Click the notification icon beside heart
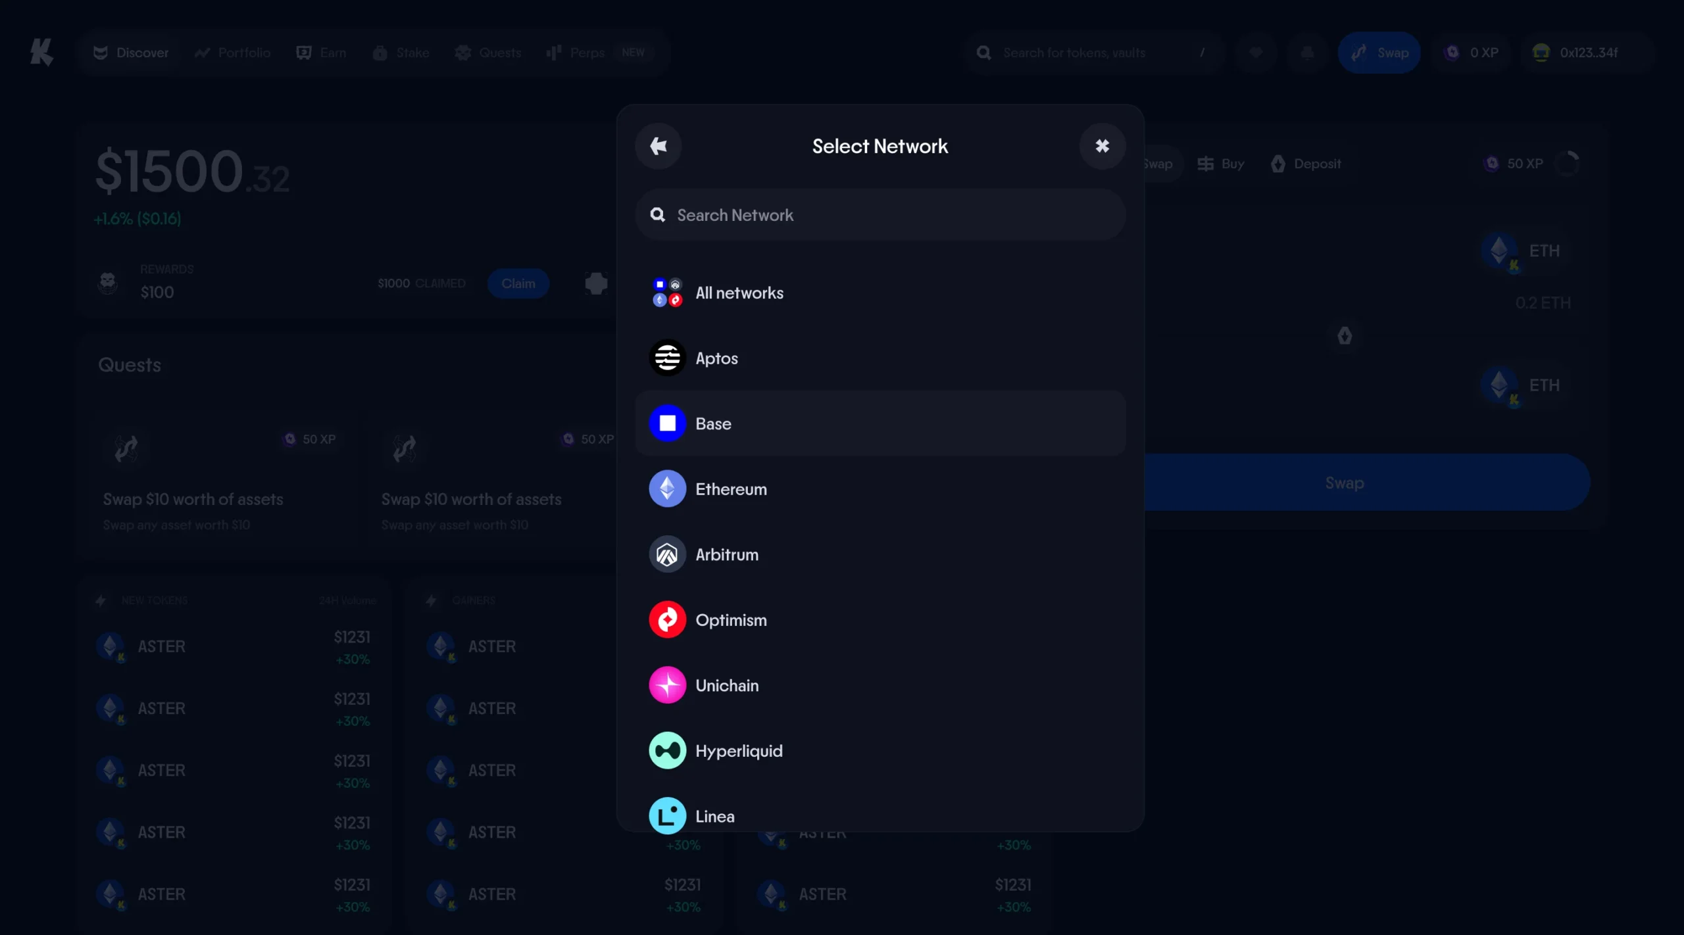 click(x=1308, y=53)
